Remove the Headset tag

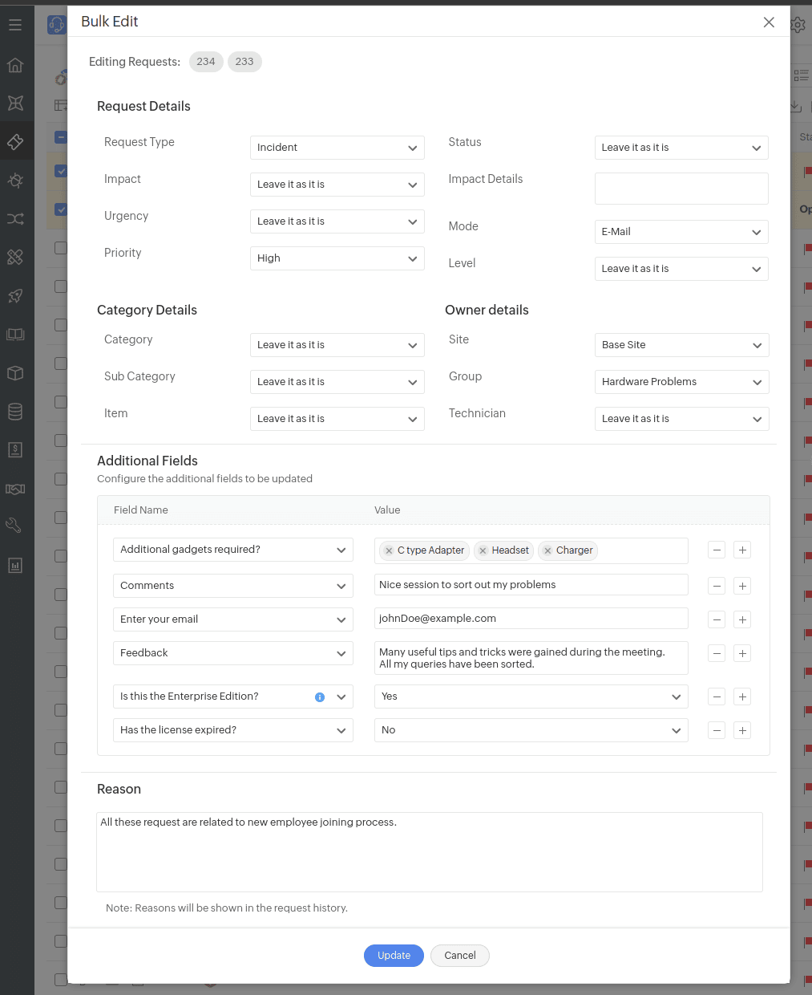483,550
